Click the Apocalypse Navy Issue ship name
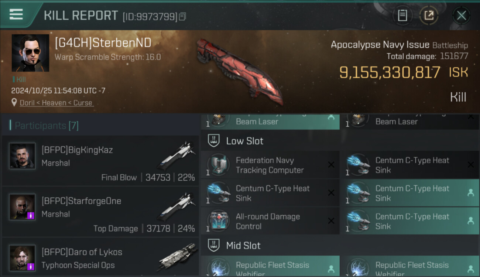480x277 pixels. [380, 45]
